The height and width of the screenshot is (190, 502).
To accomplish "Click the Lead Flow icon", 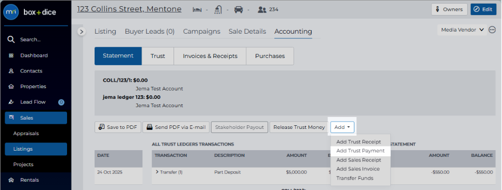I will [x=11, y=102].
